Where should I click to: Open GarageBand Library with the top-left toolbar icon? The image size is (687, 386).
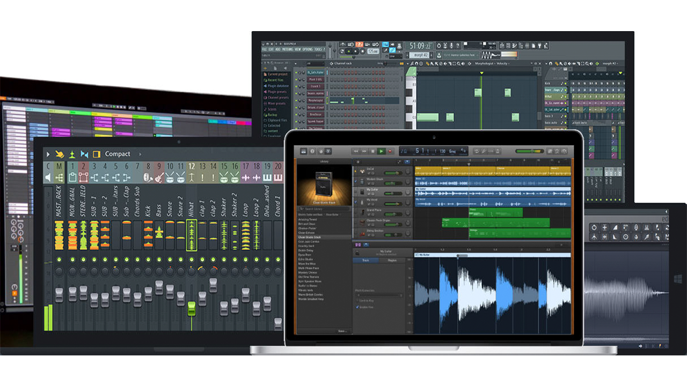303,152
